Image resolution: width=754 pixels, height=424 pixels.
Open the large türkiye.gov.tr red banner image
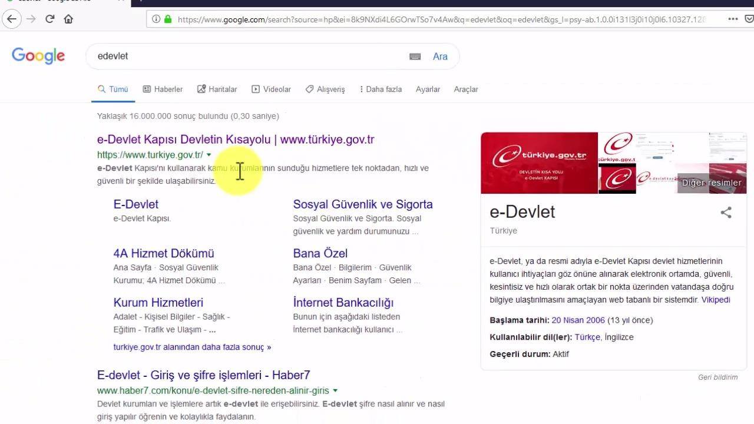[x=539, y=163]
